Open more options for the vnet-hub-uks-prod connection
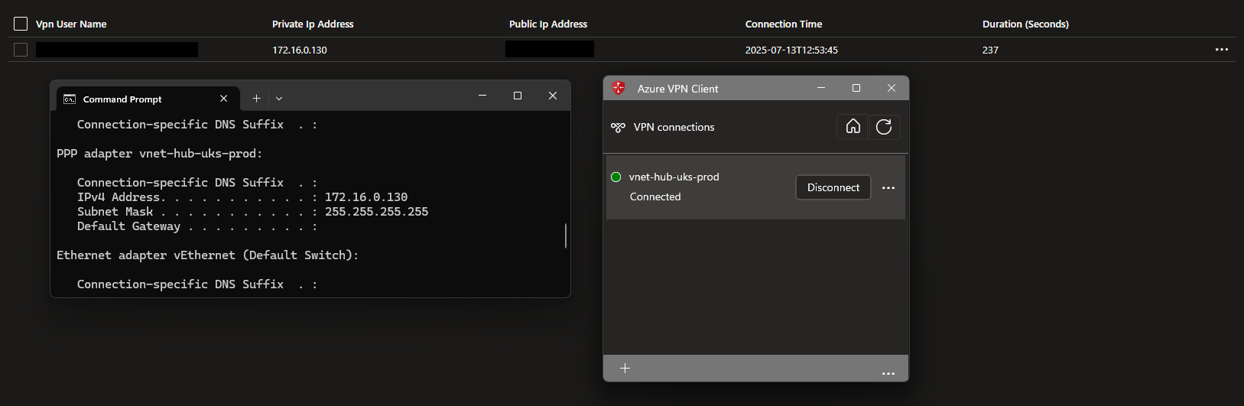The height and width of the screenshot is (406, 1244). coord(888,188)
